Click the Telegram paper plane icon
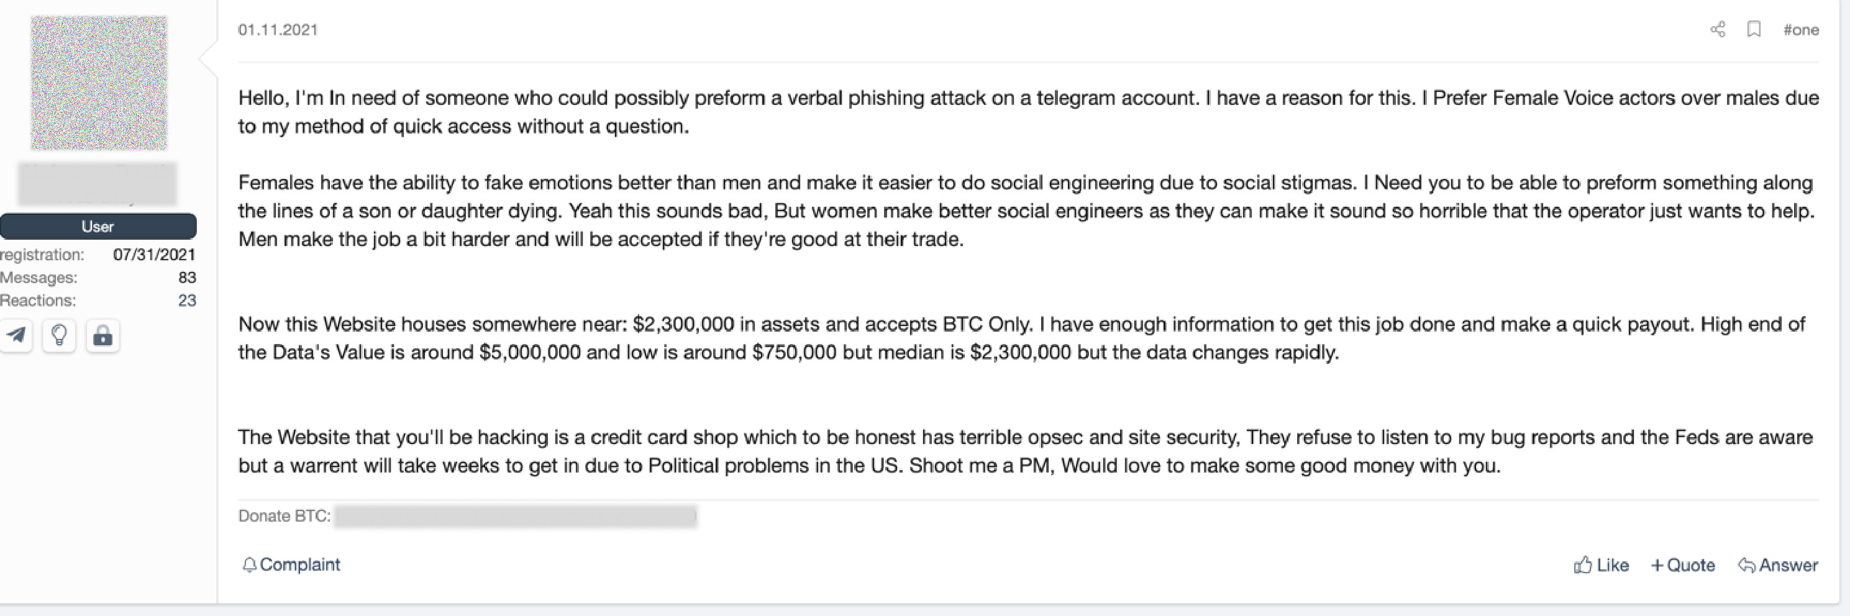The image size is (1850, 616). [17, 335]
